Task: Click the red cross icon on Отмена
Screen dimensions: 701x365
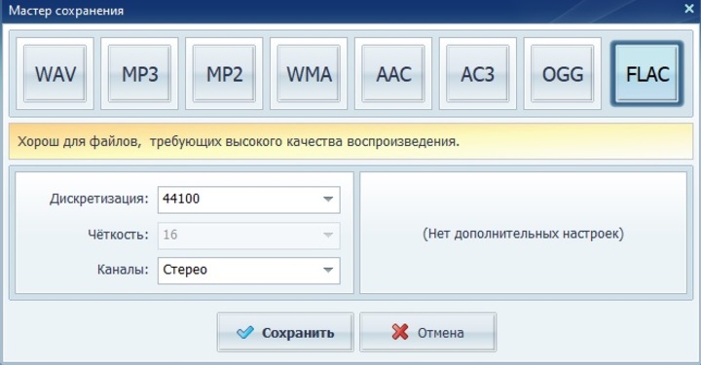Action: [400, 332]
